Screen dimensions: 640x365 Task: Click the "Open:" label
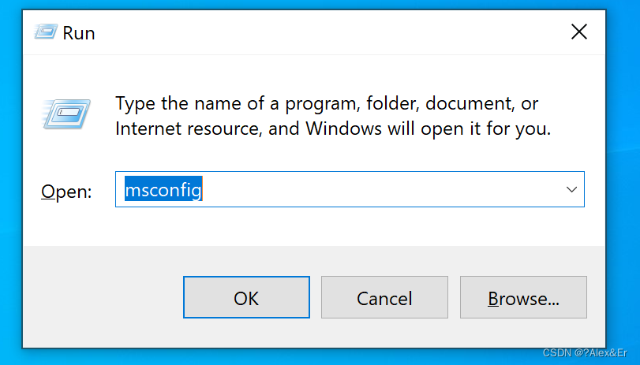(x=66, y=192)
